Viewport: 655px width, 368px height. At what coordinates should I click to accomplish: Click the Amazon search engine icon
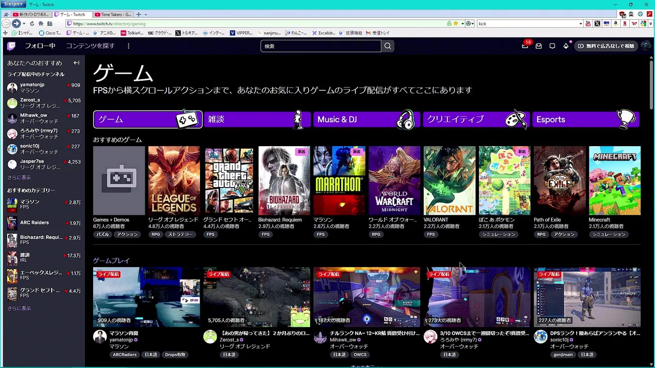[x=616, y=24]
